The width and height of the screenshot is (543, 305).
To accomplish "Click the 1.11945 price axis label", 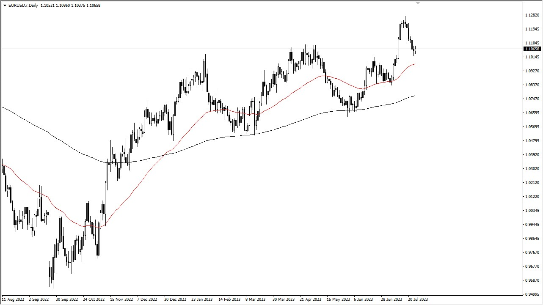I will click(532, 29).
